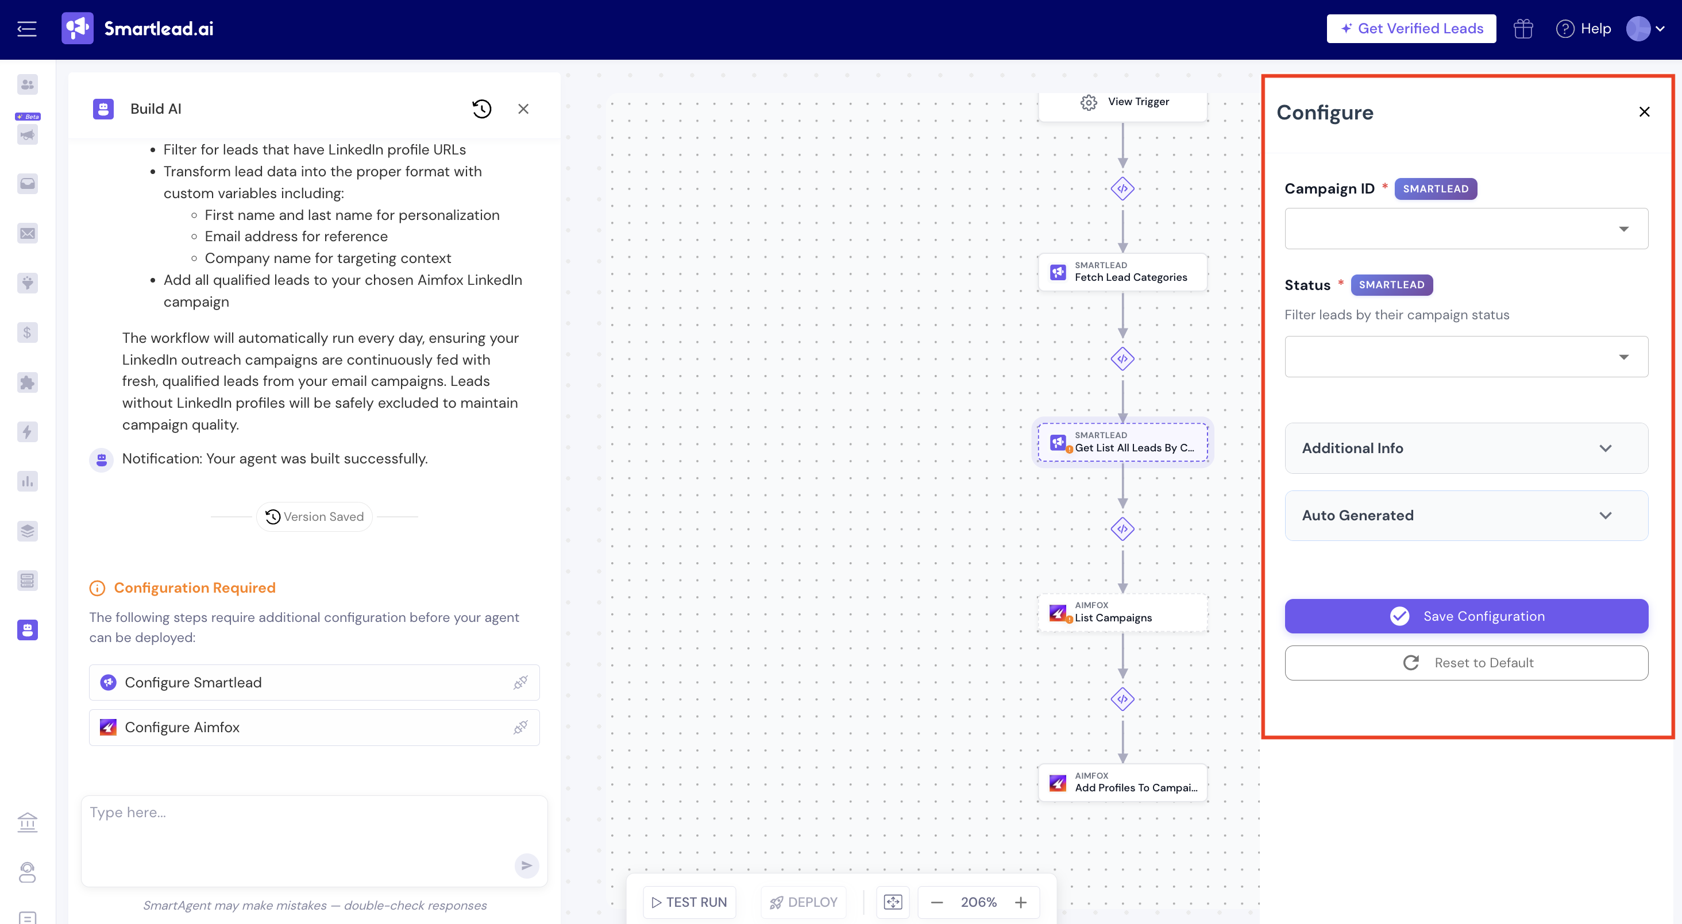The image size is (1682, 924).
Task: Click the zoom out minus icon
Action: tap(936, 902)
